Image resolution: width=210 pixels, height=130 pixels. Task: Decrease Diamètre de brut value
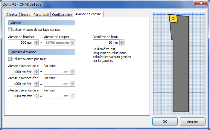[x=122, y=44]
